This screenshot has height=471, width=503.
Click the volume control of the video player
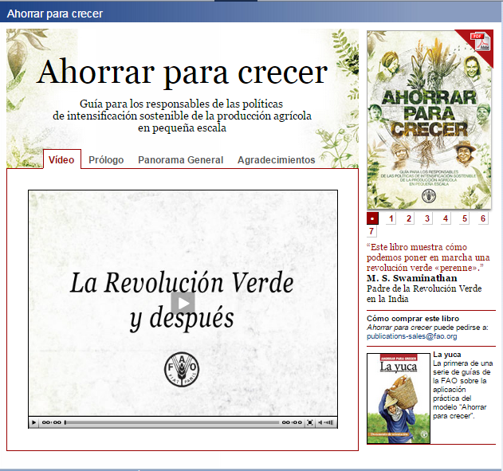[325, 422]
